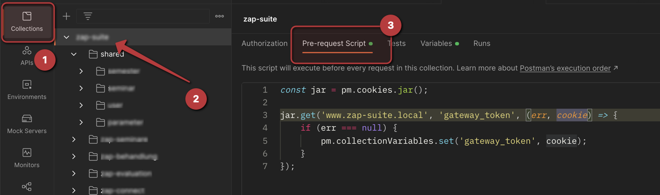The width and height of the screenshot is (660, 195).
Task: Select the 'parameter' folder name
Action: 126,122
